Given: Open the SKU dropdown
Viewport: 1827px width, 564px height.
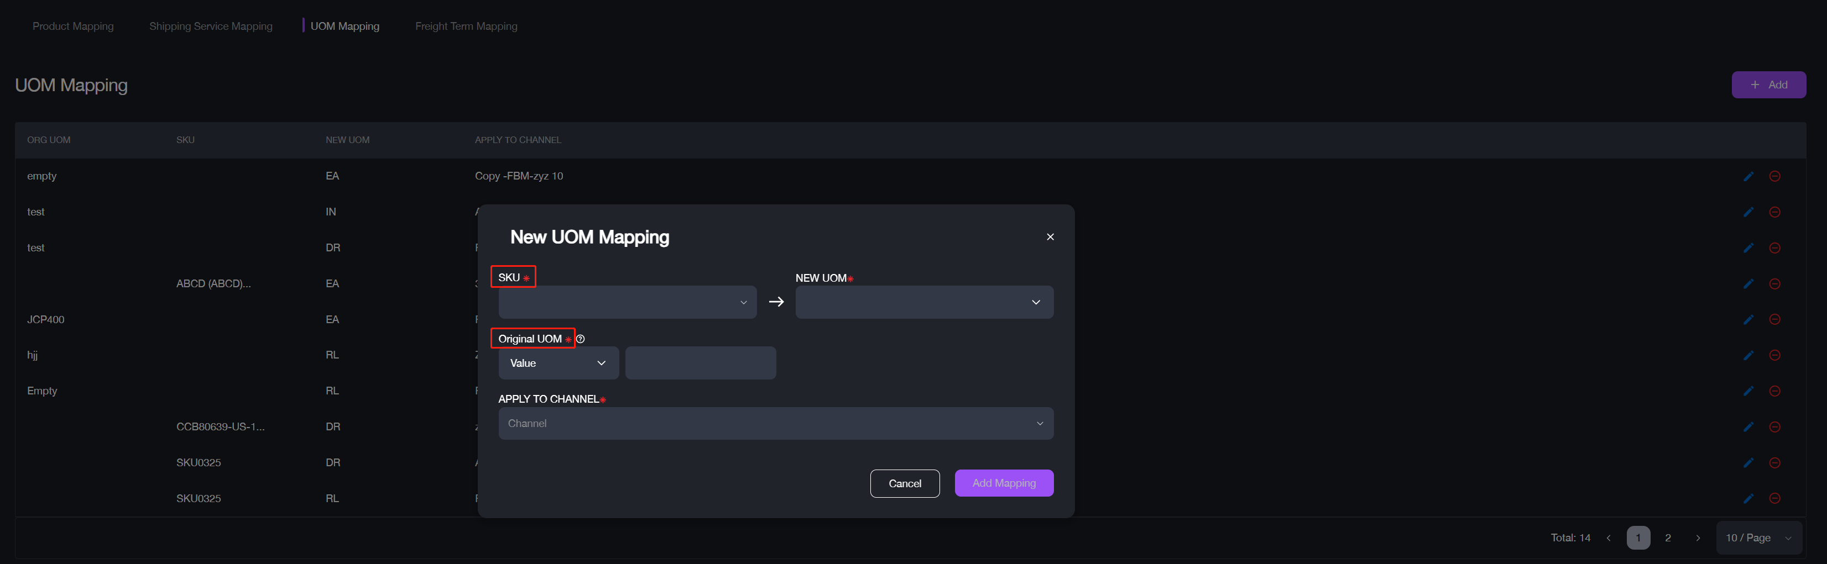Looking at the screenshot, I should pos(627,303).
